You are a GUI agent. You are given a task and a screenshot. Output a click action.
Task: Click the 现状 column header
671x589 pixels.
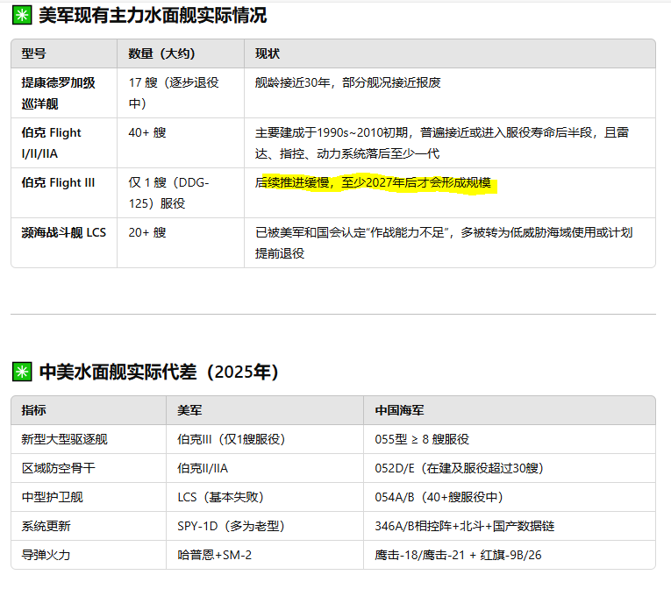[268, 53]
